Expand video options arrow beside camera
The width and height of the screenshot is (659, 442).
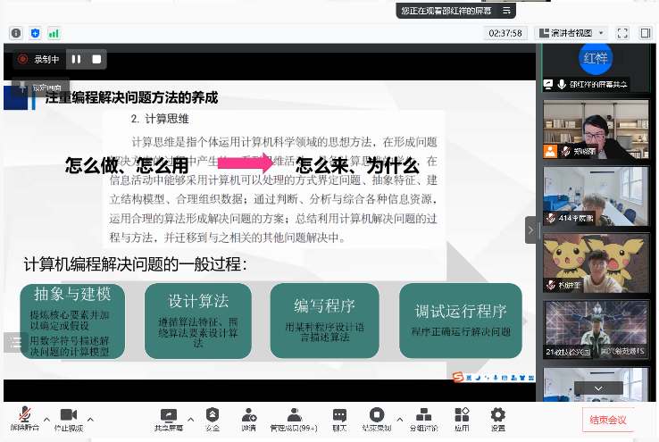point(90,417)
